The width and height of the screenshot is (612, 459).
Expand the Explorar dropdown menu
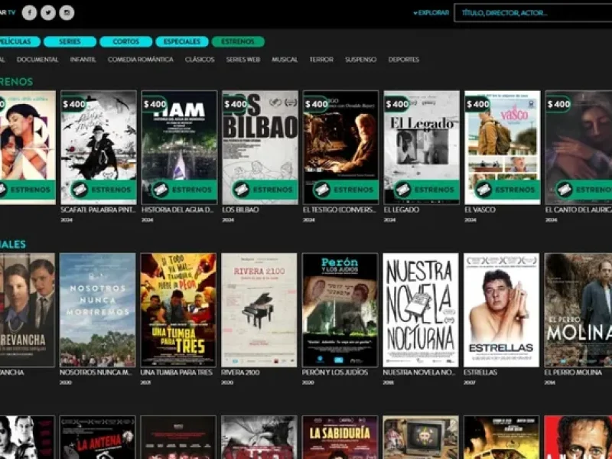[x=431, y=13]
